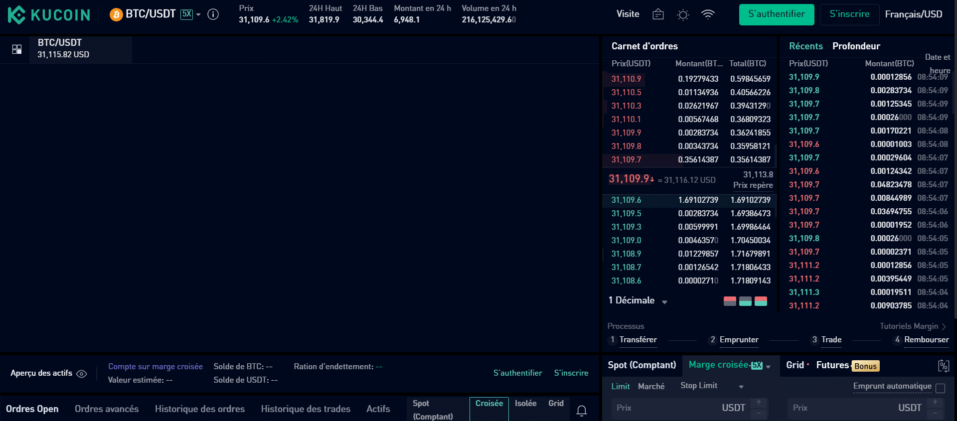957x421 pixels.
Task: Open the fee rate percent icon
Action: pos(943,366)
